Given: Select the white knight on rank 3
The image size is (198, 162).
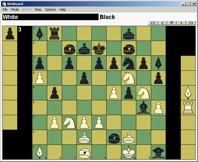Looking at the screenshot, I should click(x=69, y=122).
